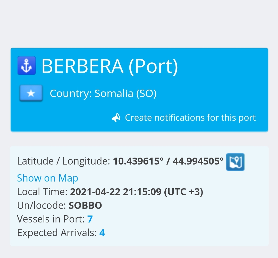The image size is (278, 258).
Task: Click the local time 2021-04-22 21:15:09
Action: click(x=116, y=192)
